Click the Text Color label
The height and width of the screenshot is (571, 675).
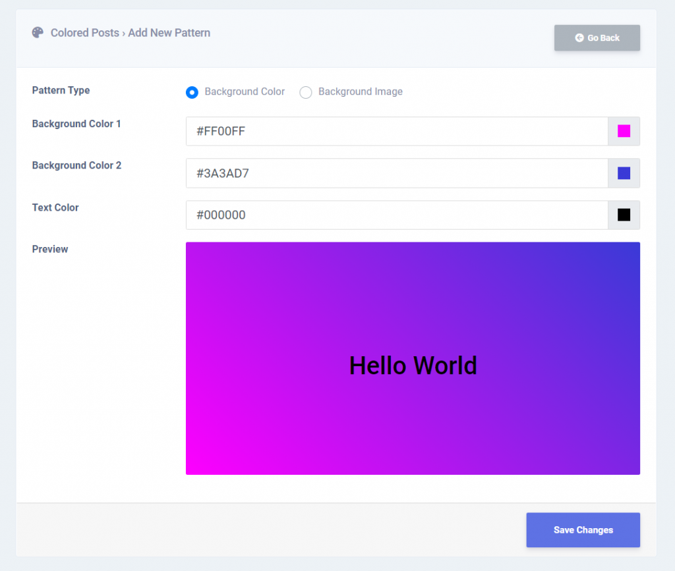pos(55,207)
